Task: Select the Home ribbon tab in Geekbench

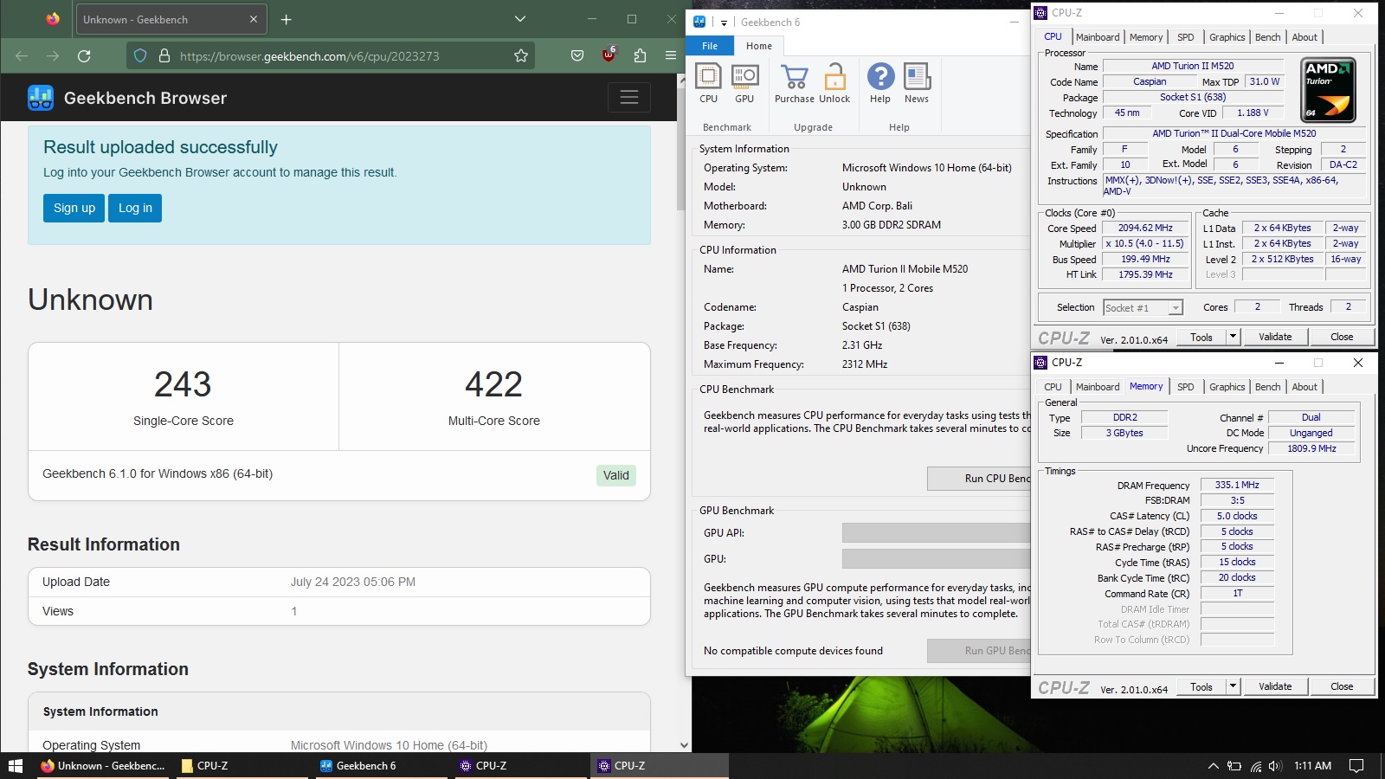Action: point(759,46)
